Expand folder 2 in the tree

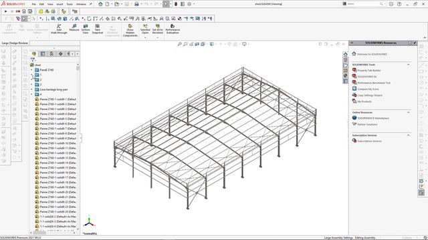pos(31,80)
